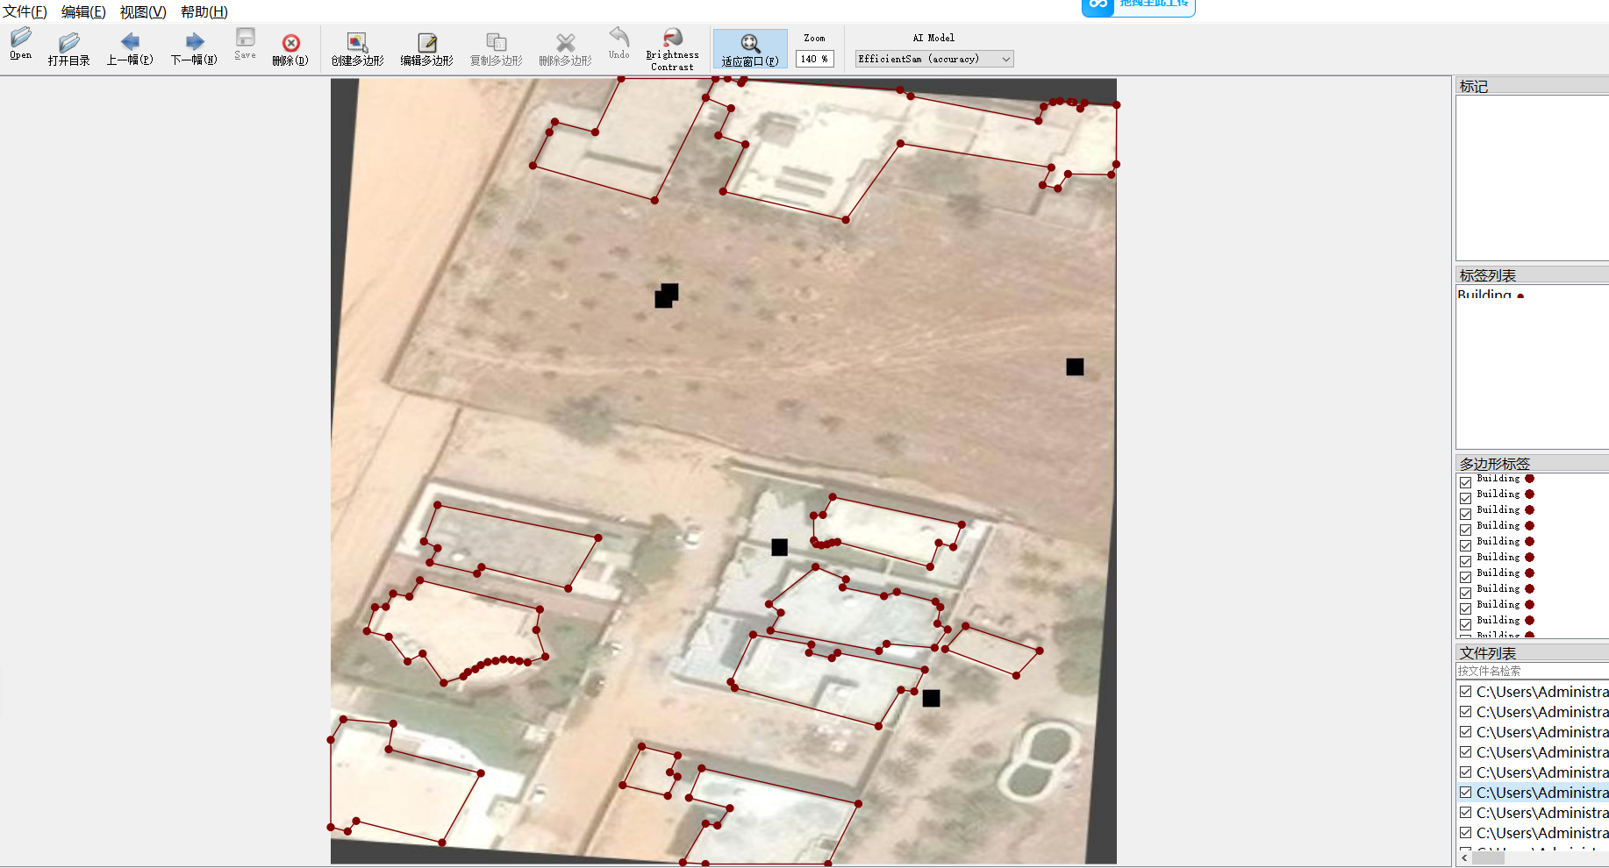Toggle the 适应窗口(F) fit window tool
This screenshot has width=1609, height=868.
click(x=750, y=49)
